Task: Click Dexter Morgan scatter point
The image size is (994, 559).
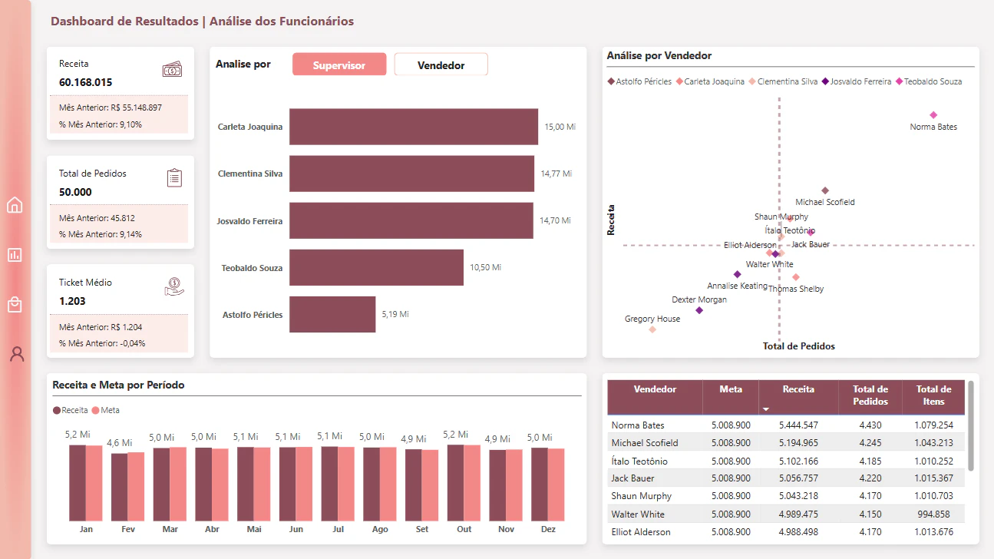Action: click(699, 310)
